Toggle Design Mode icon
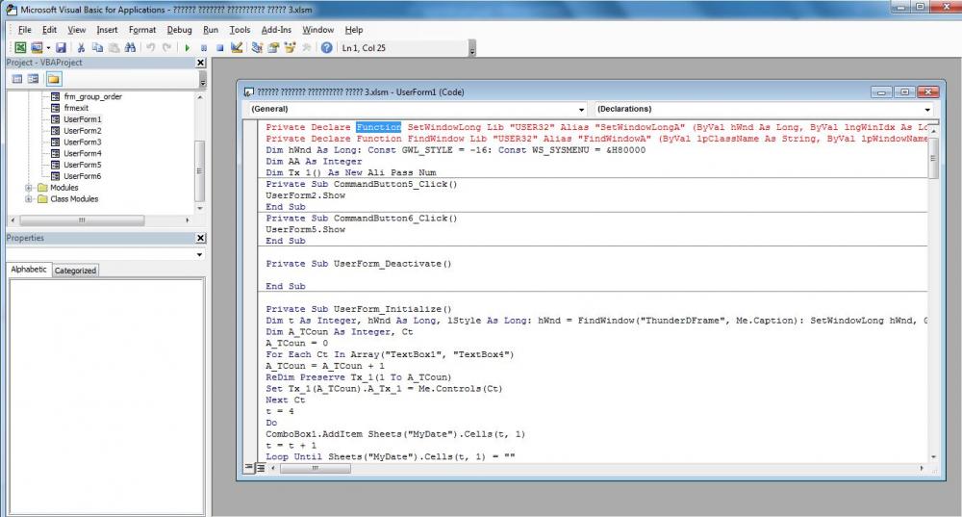Image resolution: width=962 pixels, height=517 pixels. click(x=237, y=47)
